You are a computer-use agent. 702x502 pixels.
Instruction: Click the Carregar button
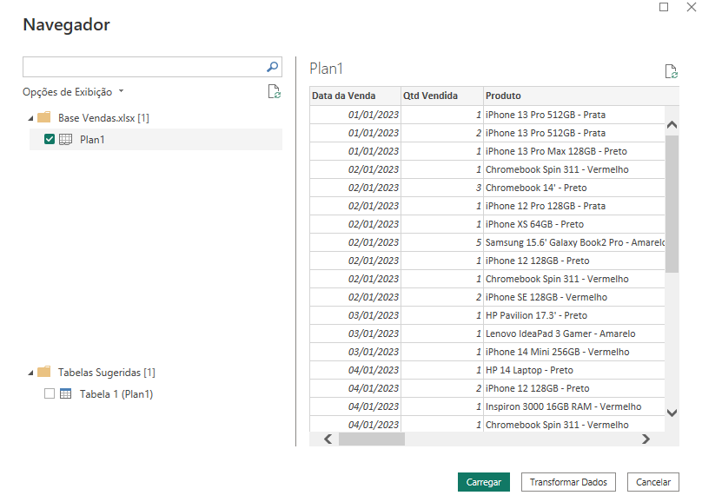point(484,482)
